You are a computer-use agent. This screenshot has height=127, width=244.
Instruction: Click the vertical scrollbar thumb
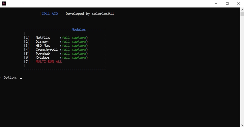click(242, 14)
